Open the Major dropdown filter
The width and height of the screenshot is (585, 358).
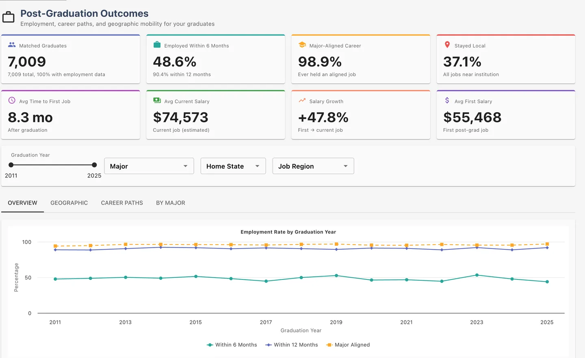click(x=149, y=166)
